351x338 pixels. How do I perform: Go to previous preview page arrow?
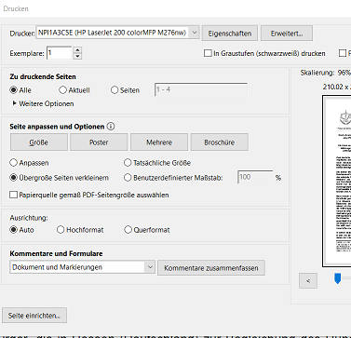(x=308, y=280)
